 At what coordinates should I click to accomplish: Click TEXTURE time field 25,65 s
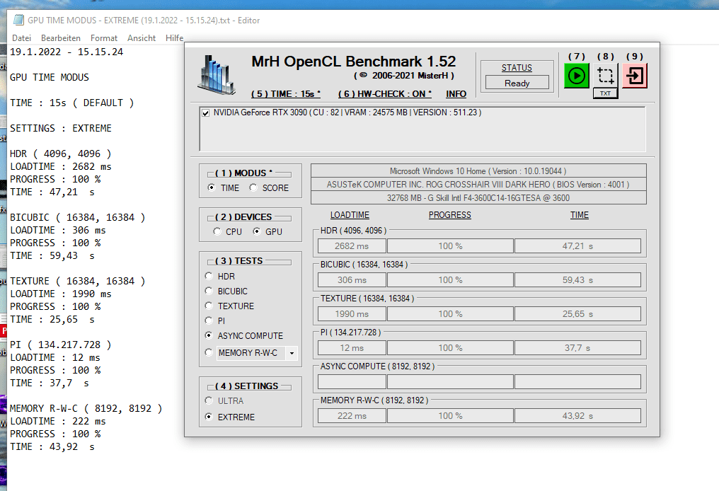click(x=577, y=313)
